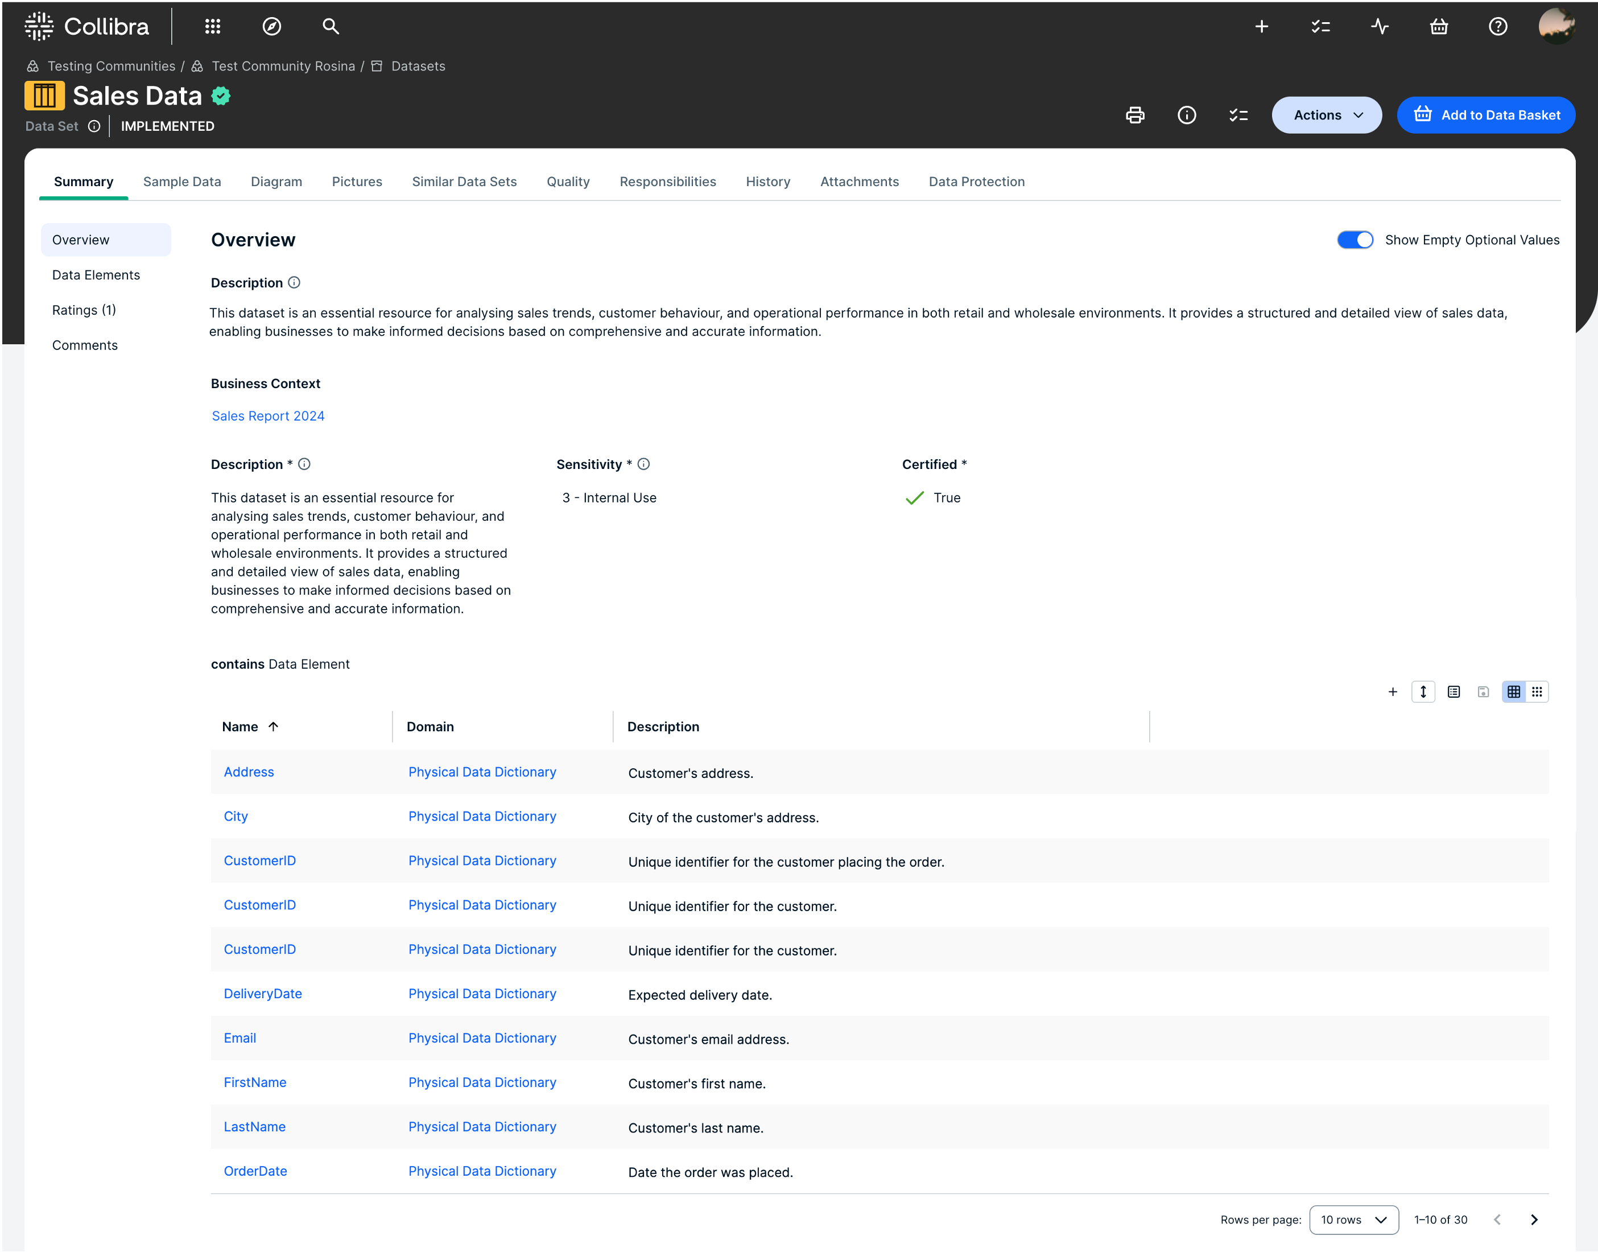Open the Email data element link
1598x1252 pixels.
[x=240, y=1038]
